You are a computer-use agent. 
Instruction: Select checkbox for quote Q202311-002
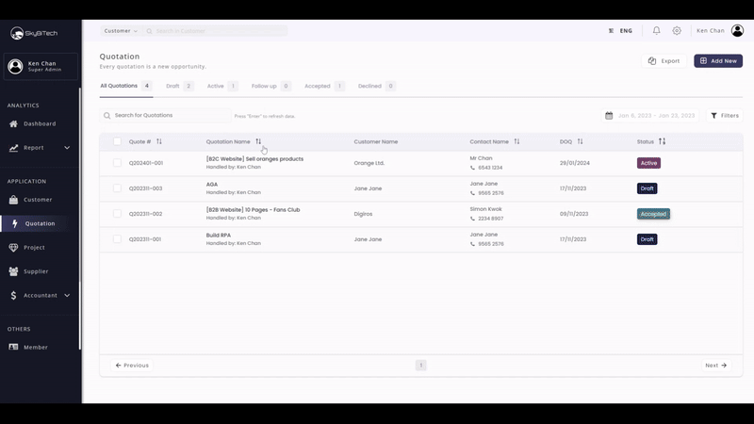click(x=118, y=214)
